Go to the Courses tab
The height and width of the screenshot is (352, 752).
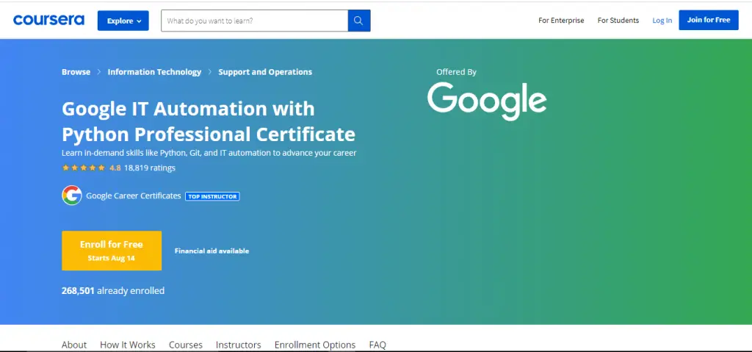point(186,345)
